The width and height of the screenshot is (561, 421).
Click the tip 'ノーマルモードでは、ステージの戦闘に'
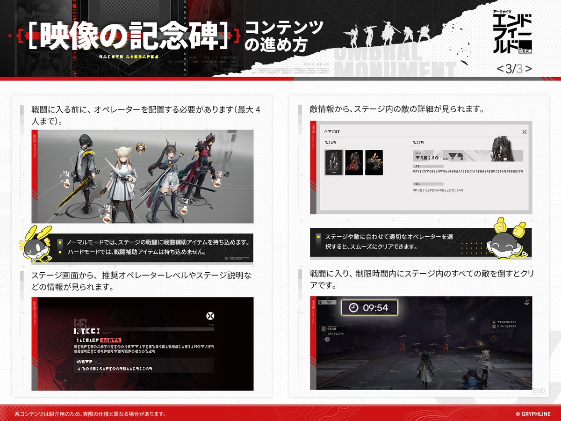(x=157, y=243)
